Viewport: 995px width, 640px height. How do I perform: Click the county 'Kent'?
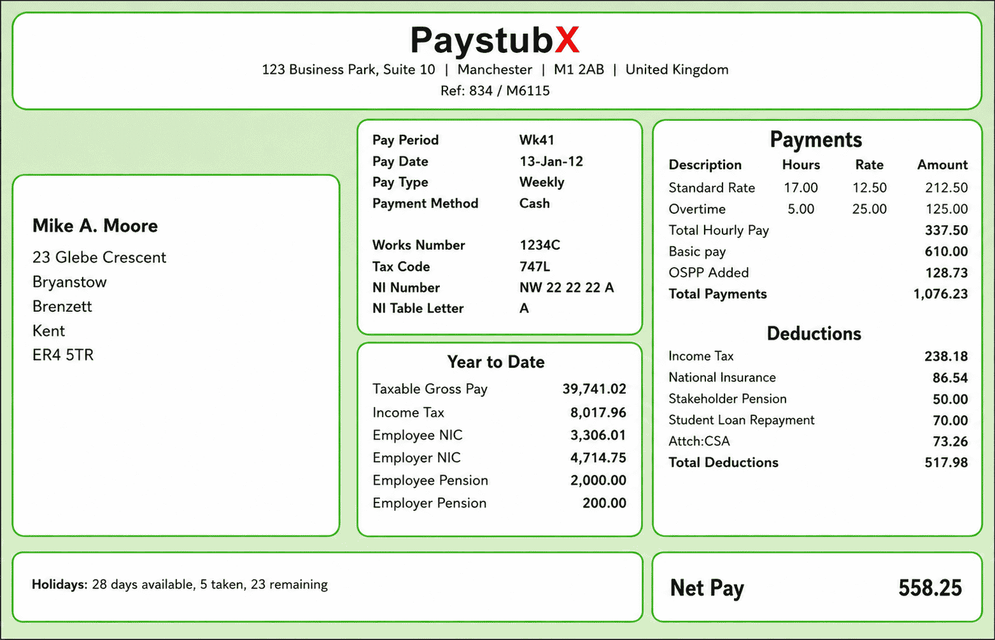click(x=48, y=331)
